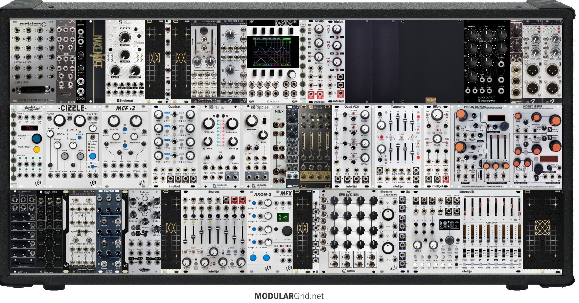Select the black and gold Veils module

coord(315,146)
